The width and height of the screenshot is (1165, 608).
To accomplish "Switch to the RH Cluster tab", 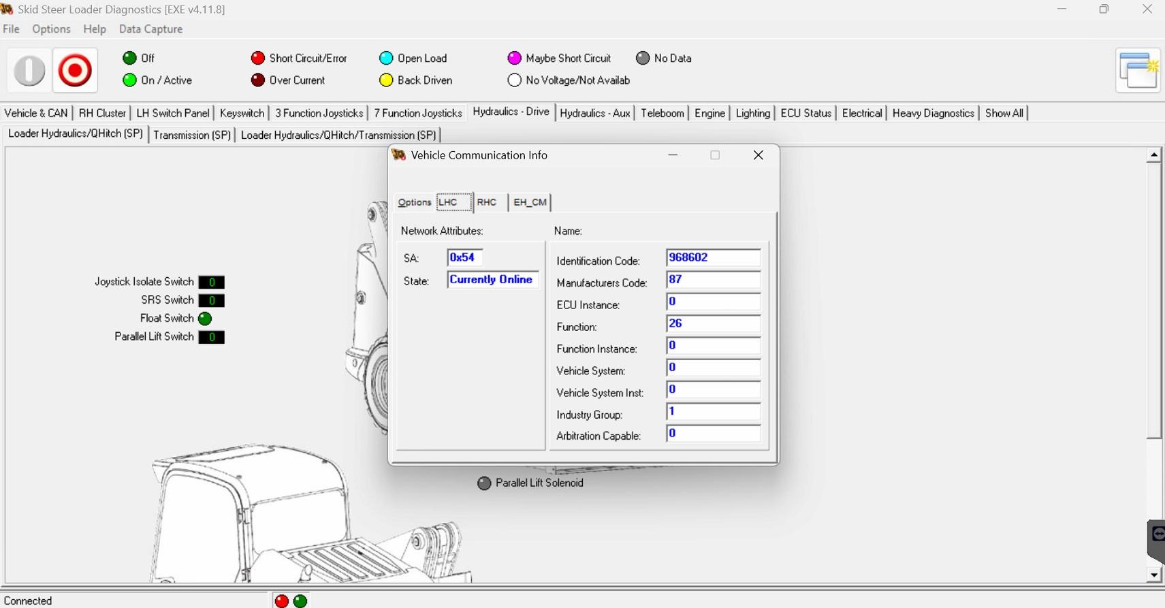I will click(x=102, y=113).
